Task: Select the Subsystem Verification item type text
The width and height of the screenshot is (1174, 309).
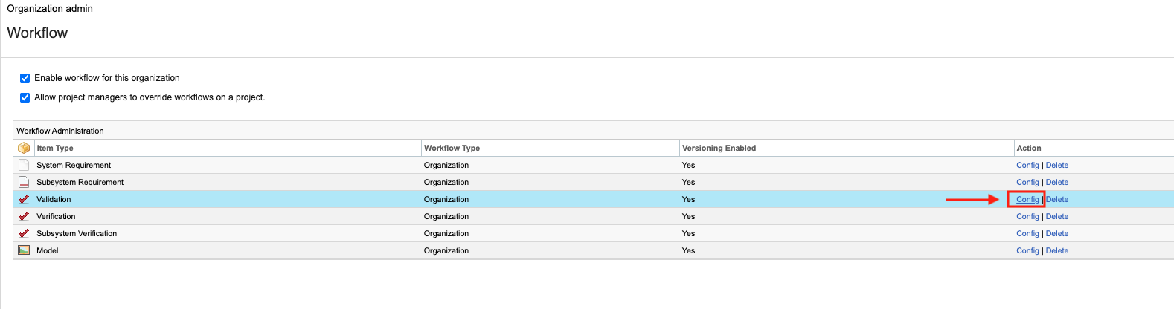Action: (x=77, y=234)
